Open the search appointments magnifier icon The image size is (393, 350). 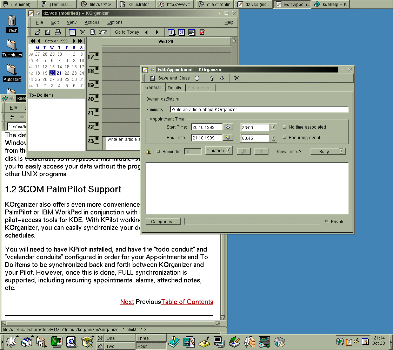93,32
